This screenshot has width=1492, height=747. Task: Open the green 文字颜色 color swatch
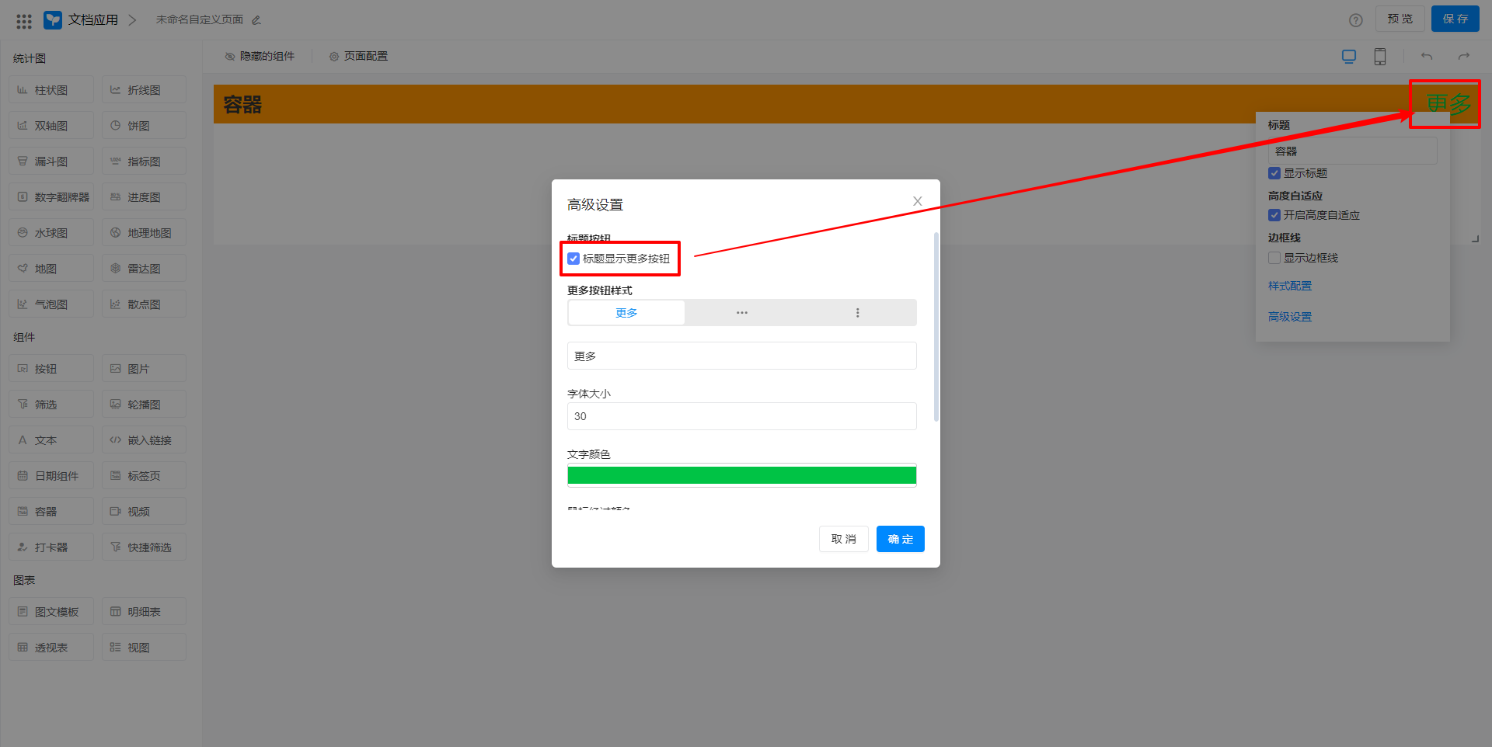coord(741,475)
